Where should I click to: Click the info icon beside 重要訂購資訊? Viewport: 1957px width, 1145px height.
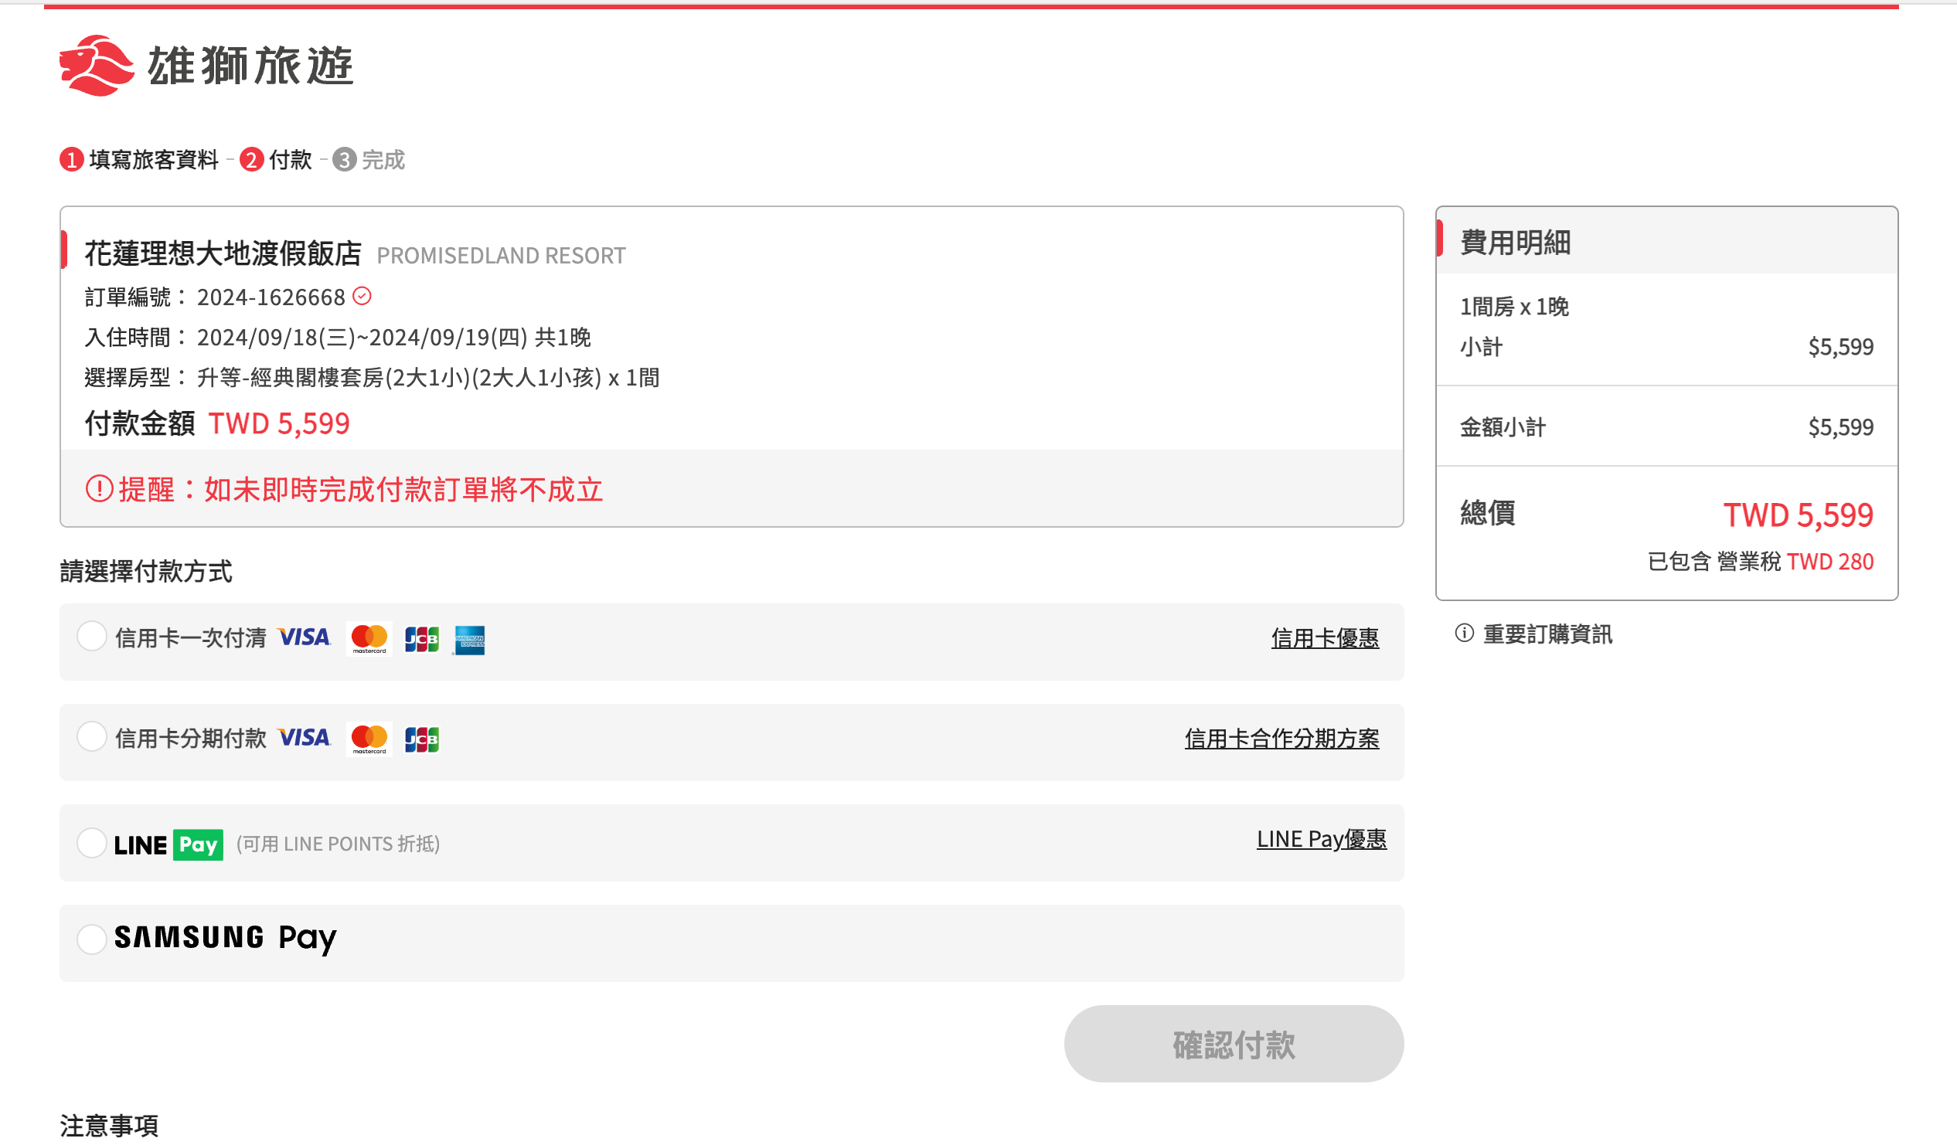(1464, 634)
